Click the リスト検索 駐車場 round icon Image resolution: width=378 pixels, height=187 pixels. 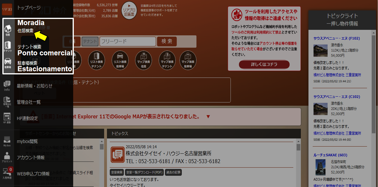120,60
